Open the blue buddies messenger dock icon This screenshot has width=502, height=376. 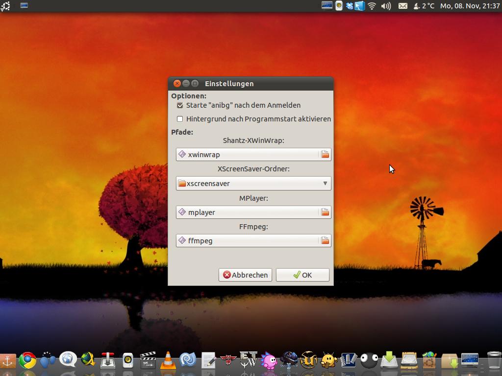pos(48,360)
